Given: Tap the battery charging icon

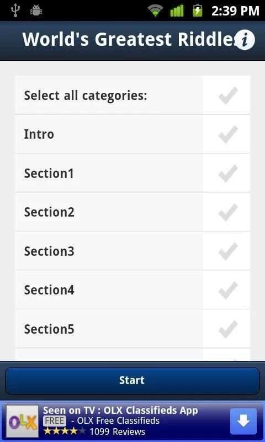Looking at the screenshot, I should click(x=198, y=10).
